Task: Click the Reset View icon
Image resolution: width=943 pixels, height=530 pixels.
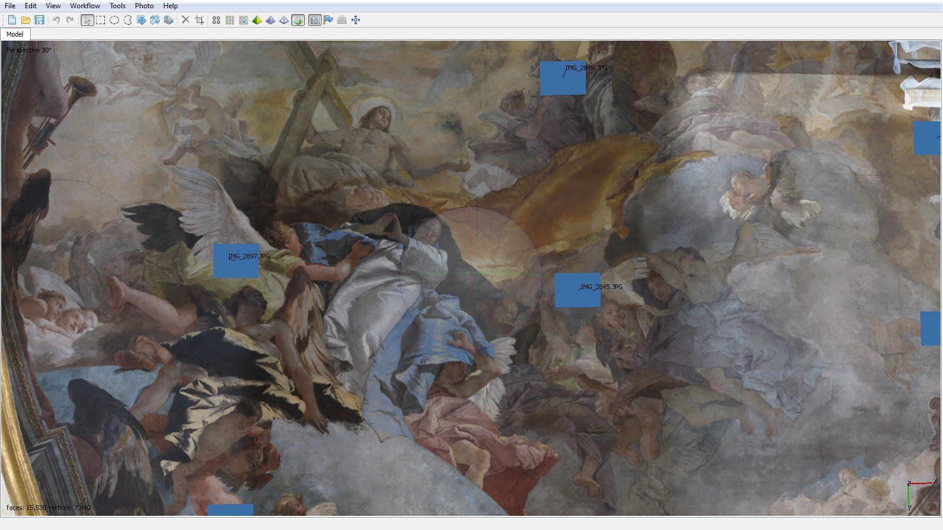Action: pos(356,20)
